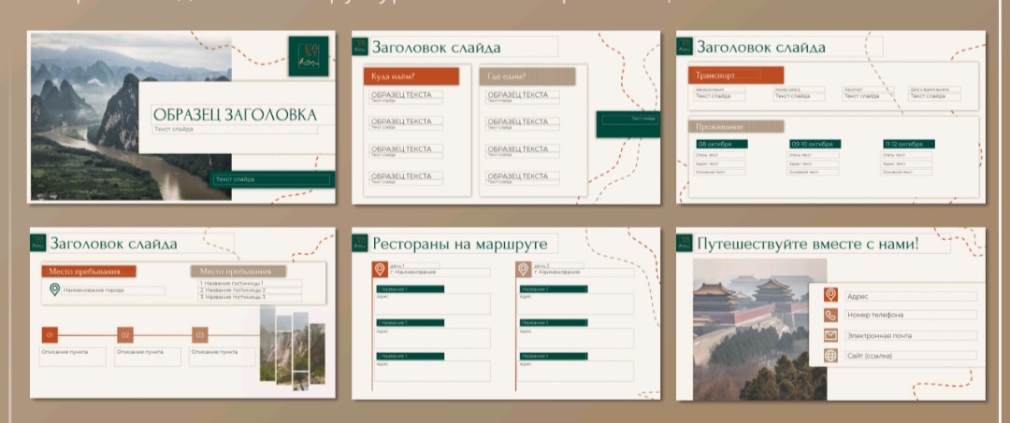Select the Электронная почта contact text
The image size is (1010, 423).
[879, 335]
